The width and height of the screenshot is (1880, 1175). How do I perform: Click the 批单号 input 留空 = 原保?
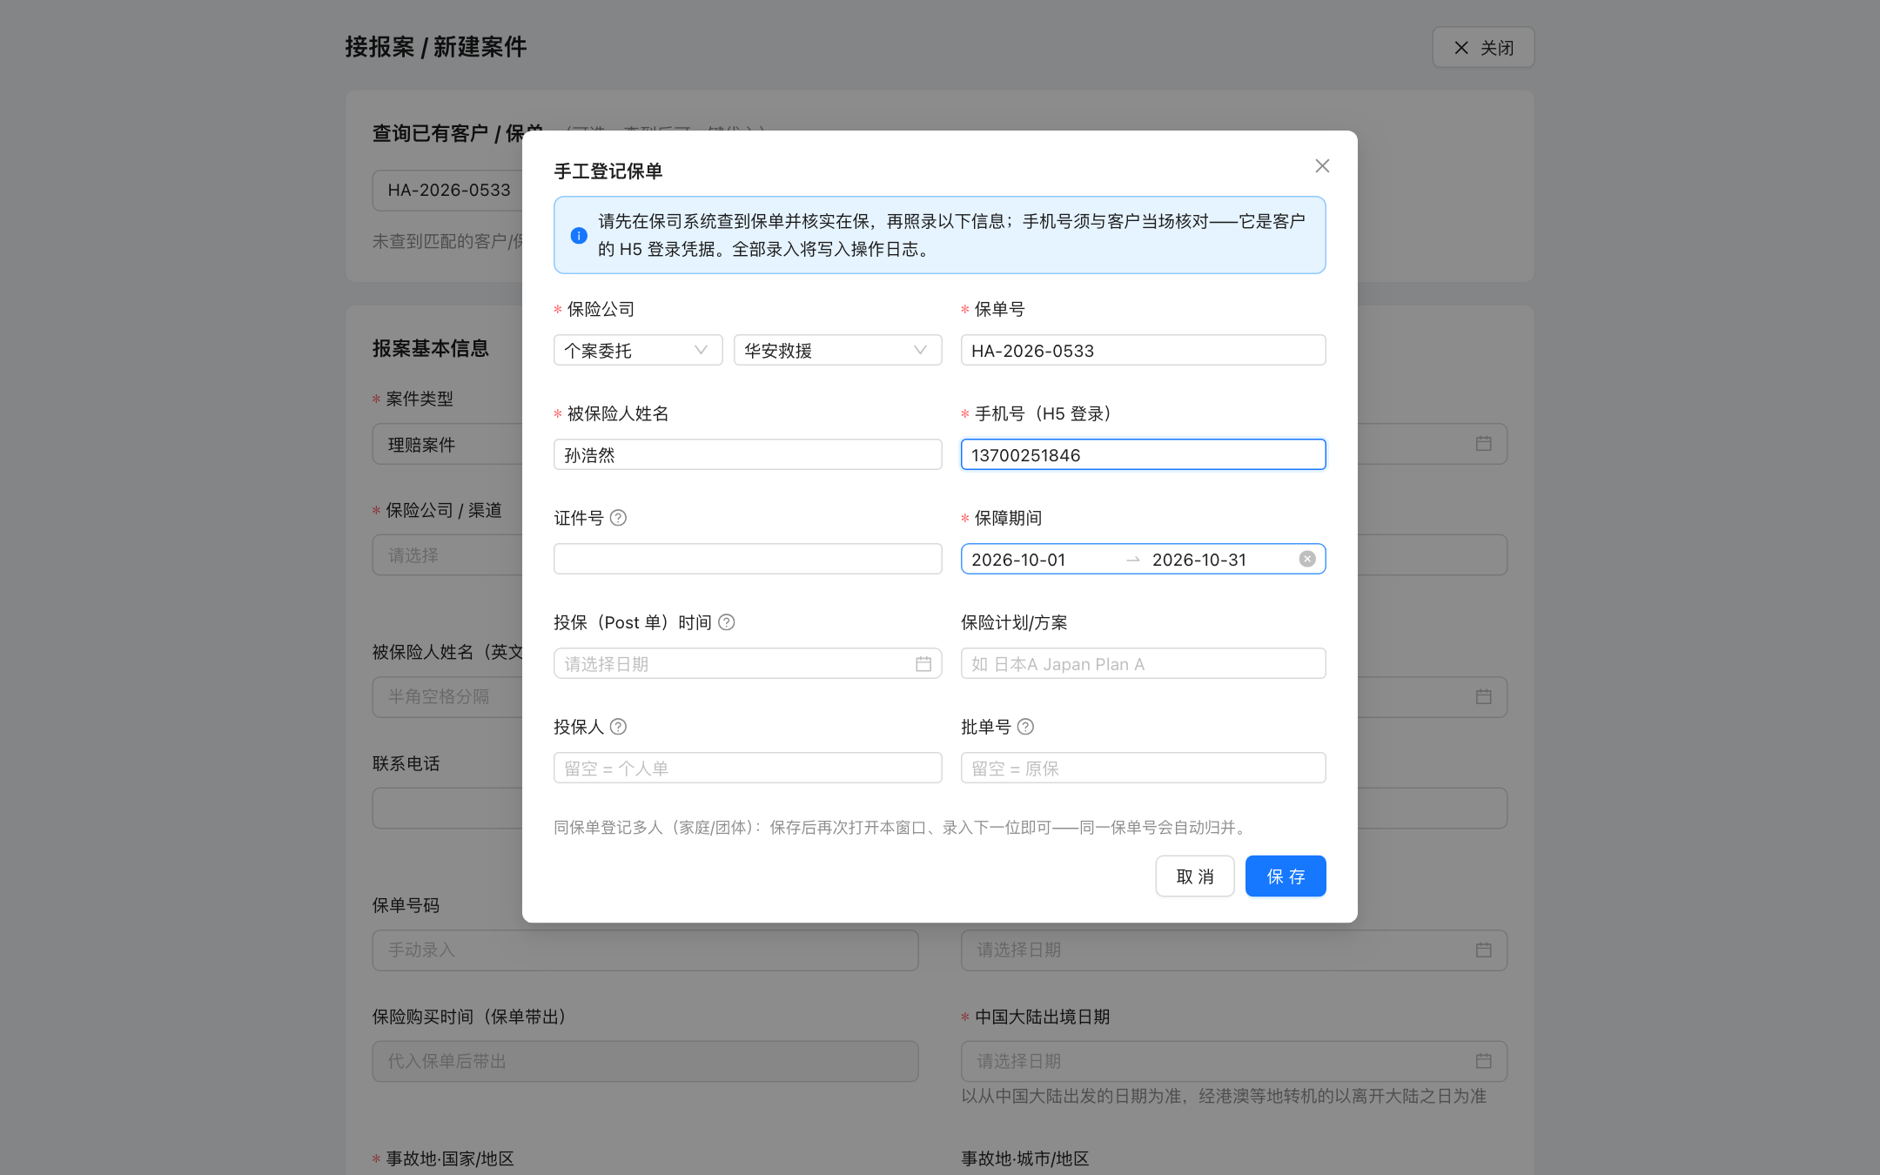click(1143, 768)
